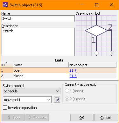Select the 2 (closed) radio button
The image size is (119, 123).
67,99
